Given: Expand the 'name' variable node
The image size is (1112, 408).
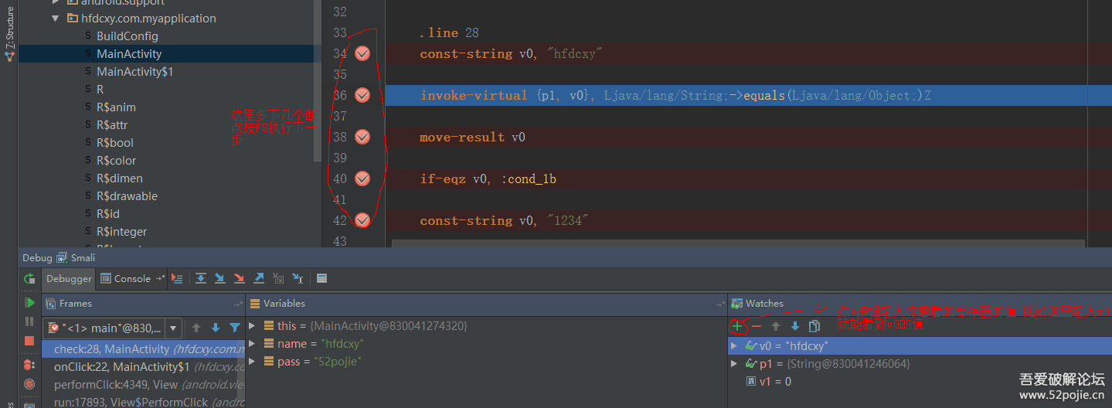Looking at the screenshot, I should [x=253, y=344].
